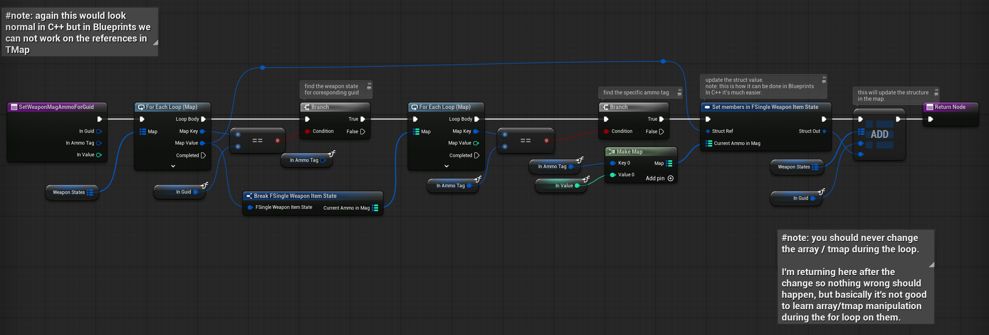The image size is (989, 335).
Task: Click the green Value 0 pin on Make Map
Action: pyautogui.click(x=612, y=175)
